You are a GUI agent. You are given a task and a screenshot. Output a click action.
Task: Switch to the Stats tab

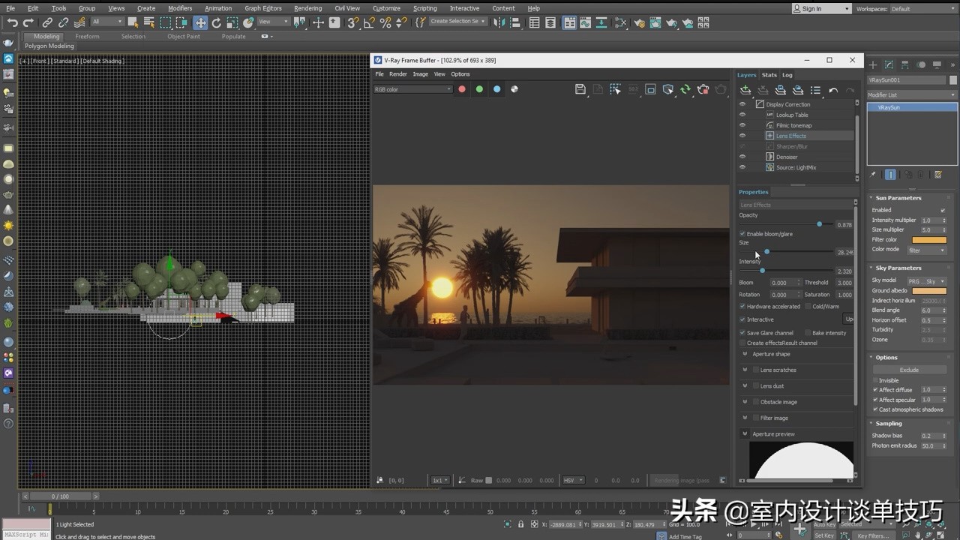tap(769, 75)
